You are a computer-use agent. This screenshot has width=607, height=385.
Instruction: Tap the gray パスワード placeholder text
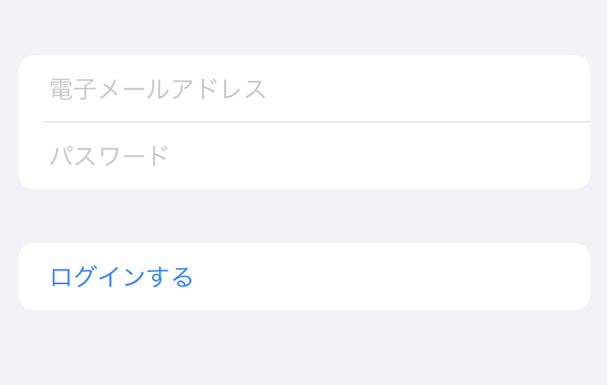pyautogui.click(x=109, y=156)
